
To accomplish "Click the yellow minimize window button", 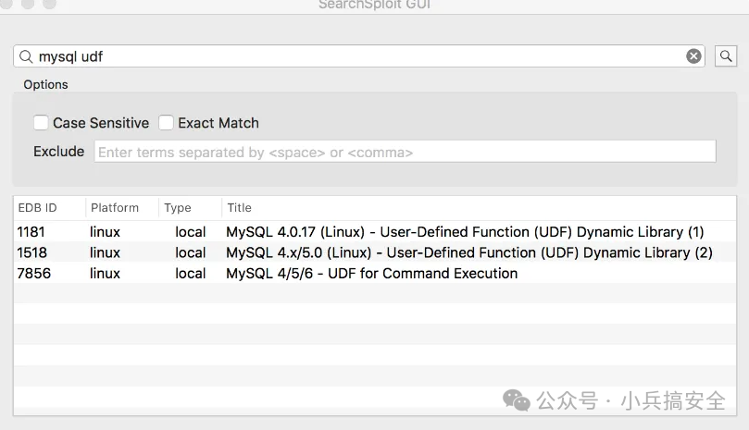I will [30, 3].
